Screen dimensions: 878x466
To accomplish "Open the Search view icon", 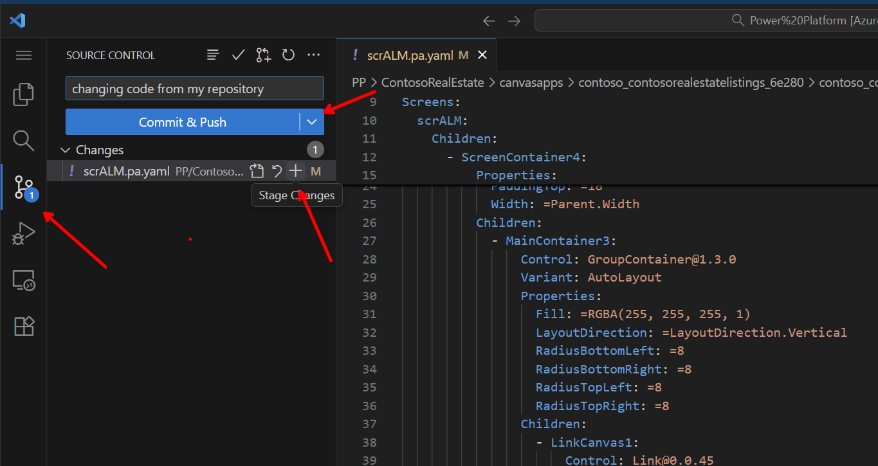I will coord(23,140).
